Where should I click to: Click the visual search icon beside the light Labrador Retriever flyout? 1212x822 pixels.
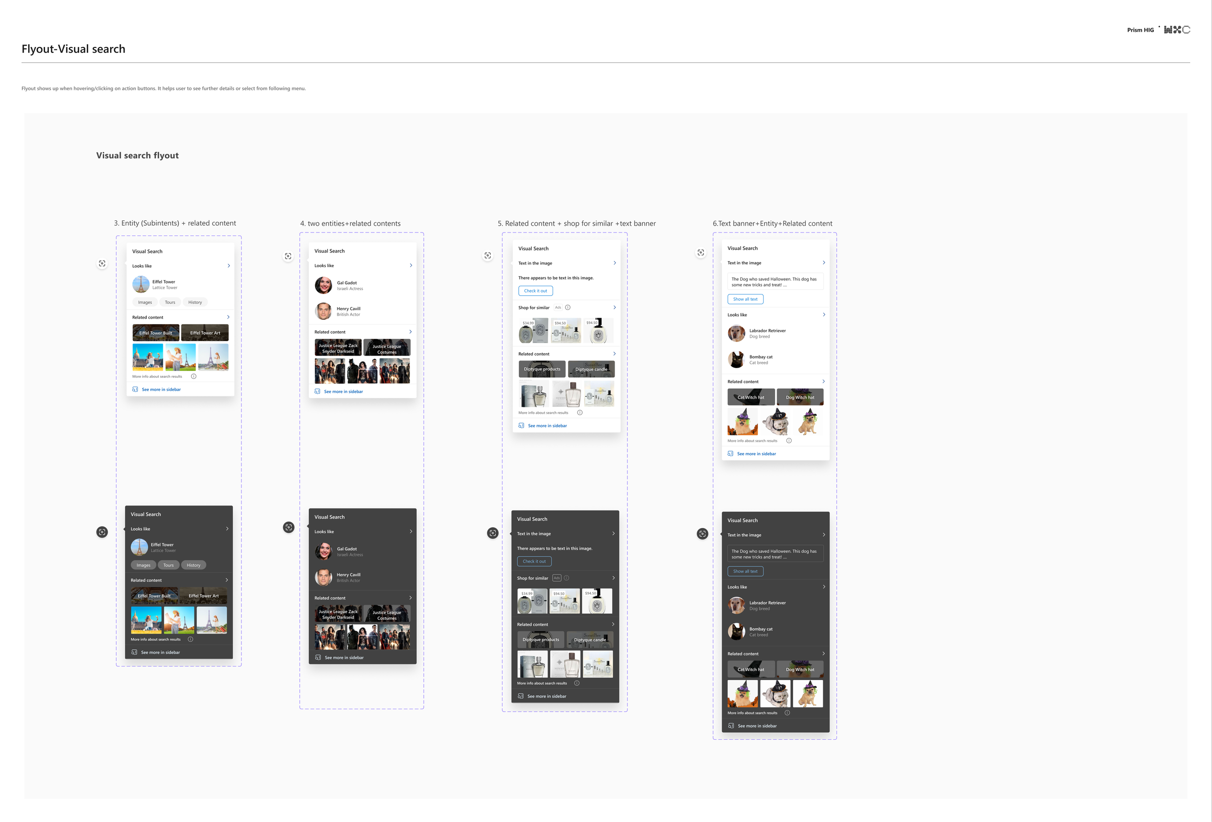[x=701, y=253]
